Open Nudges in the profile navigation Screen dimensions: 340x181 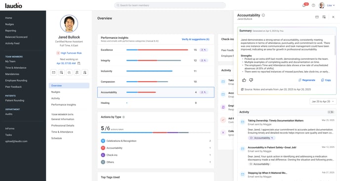(56, 92)
